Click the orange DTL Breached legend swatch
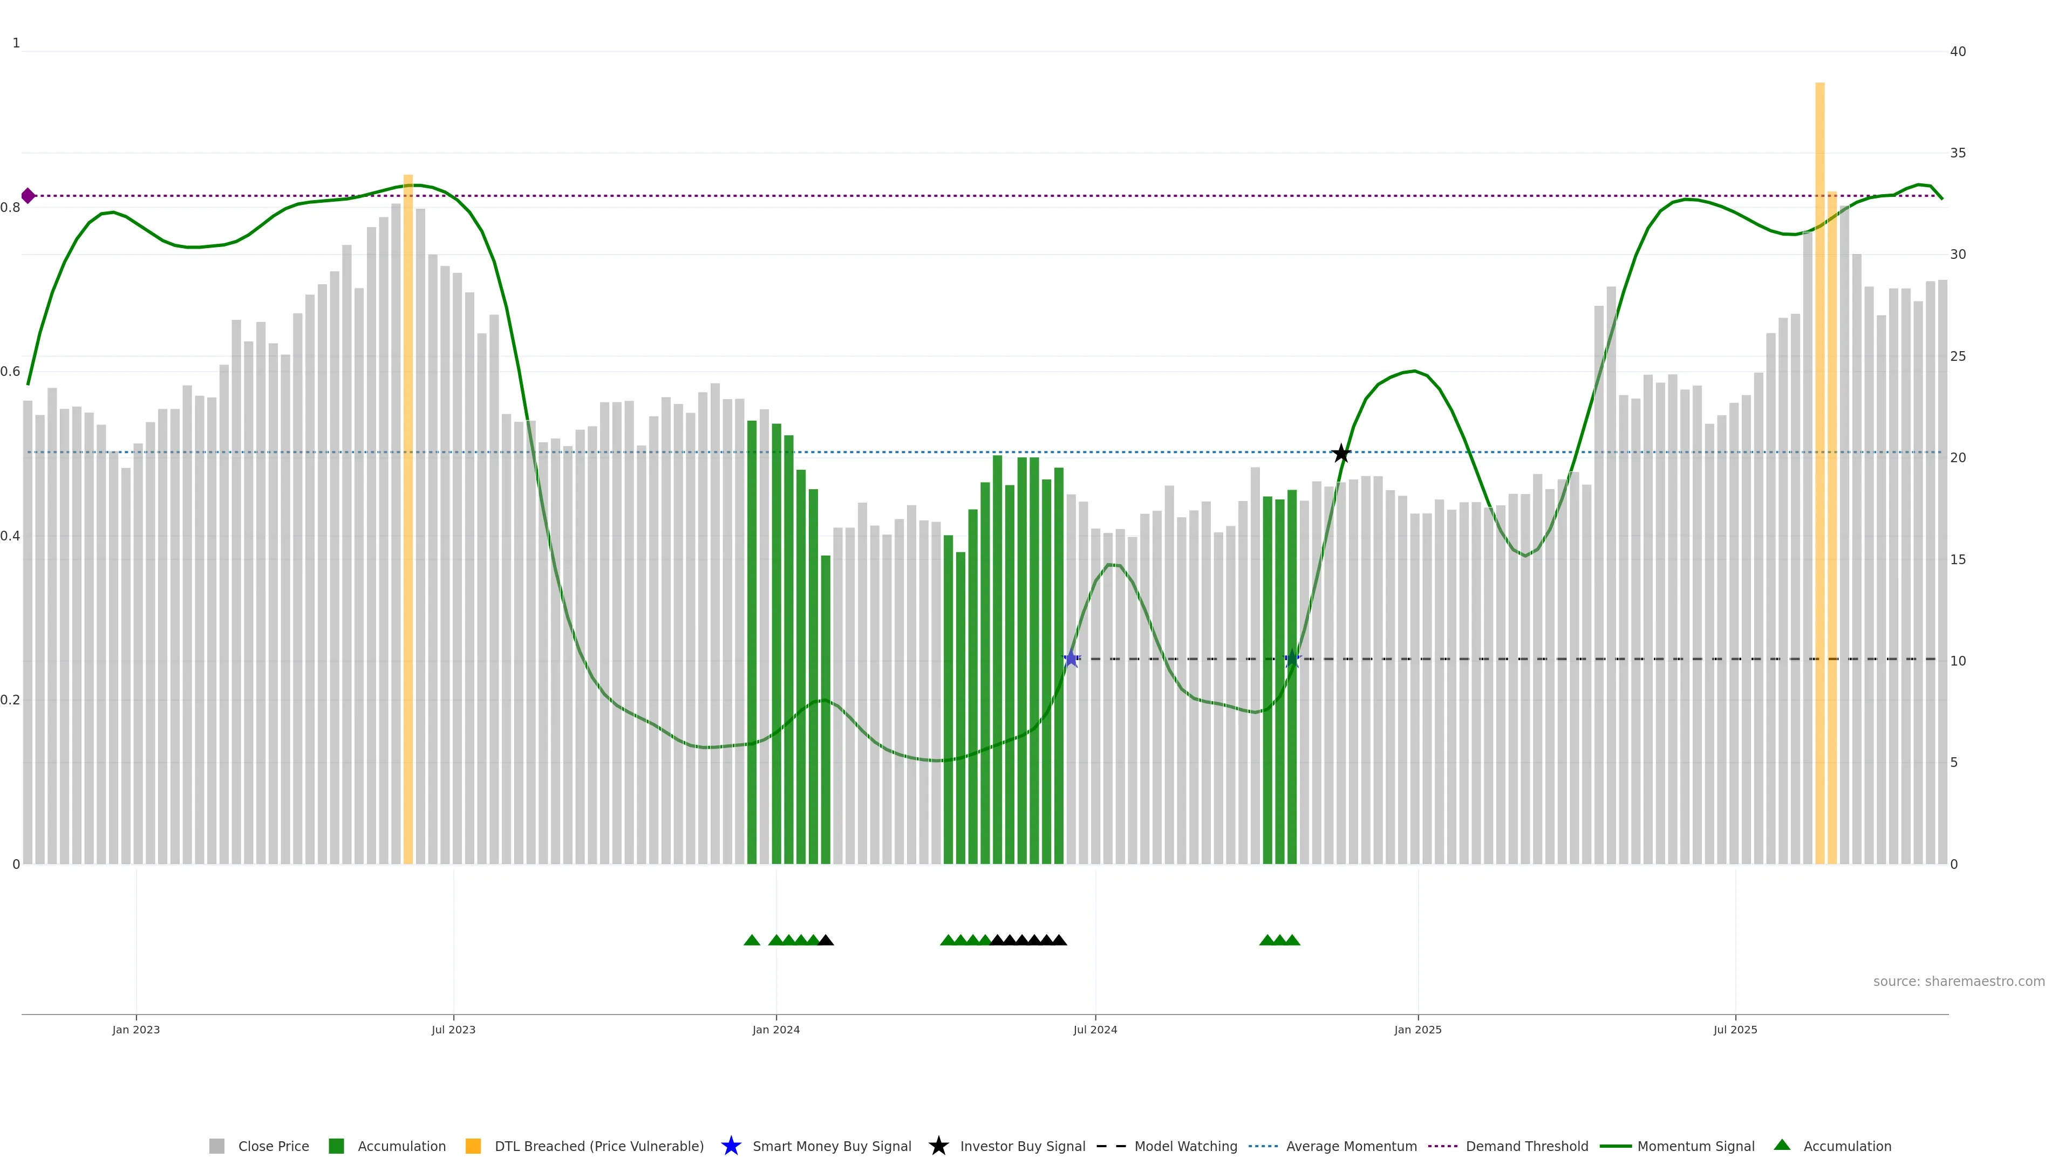Viewport: 2072px width, 1165px height. 473,1147
